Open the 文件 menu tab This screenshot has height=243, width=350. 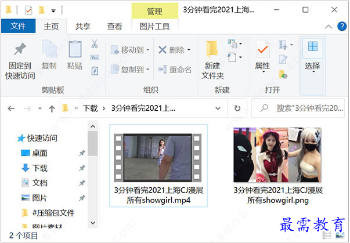click(18, 26)
